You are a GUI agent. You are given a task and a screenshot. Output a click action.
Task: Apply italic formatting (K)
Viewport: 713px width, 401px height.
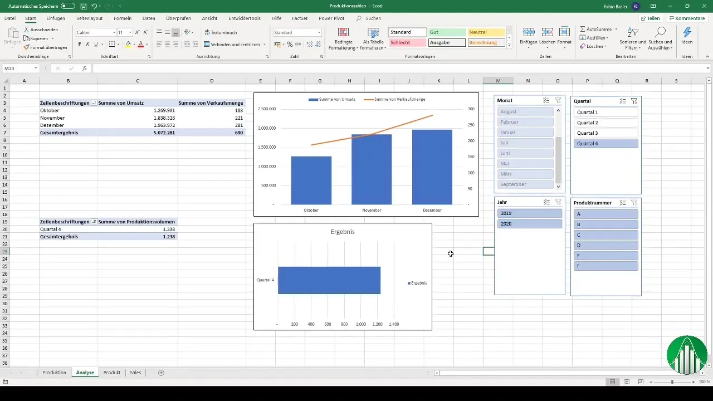coord(87,44)
